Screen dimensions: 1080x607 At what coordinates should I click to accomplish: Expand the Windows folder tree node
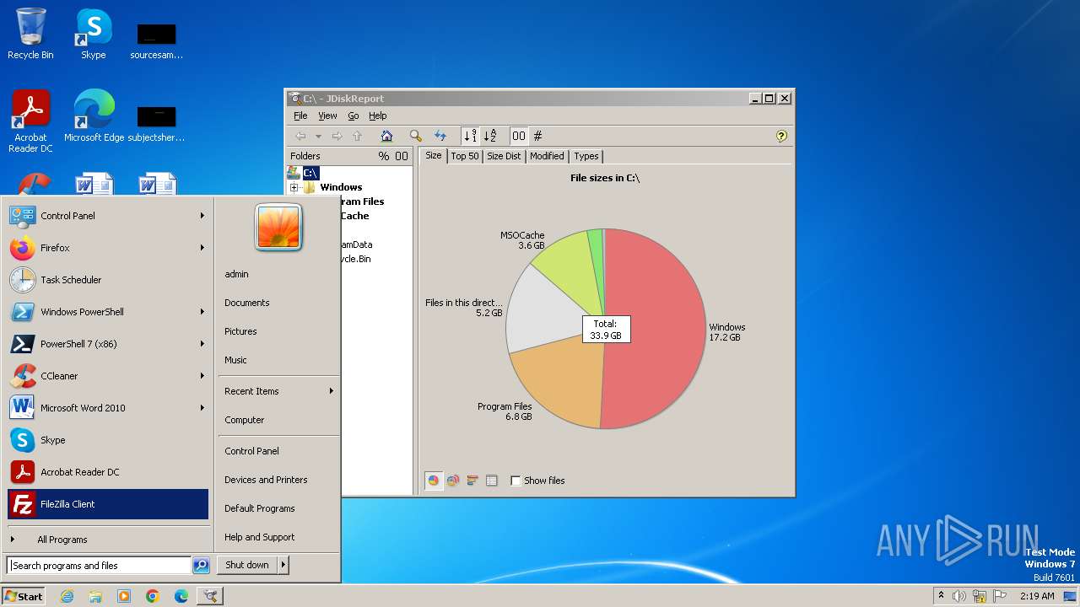(294, 187)
